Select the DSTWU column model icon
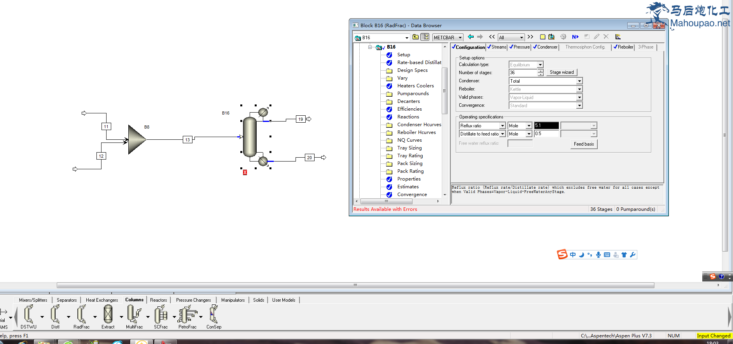733x344 pixels. coord(28,314)
